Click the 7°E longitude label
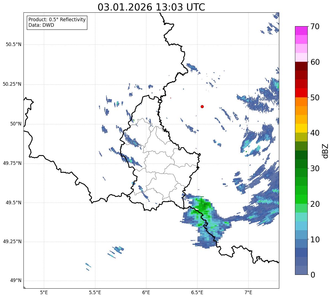This screenshot has height=298, width=332. 248,292
